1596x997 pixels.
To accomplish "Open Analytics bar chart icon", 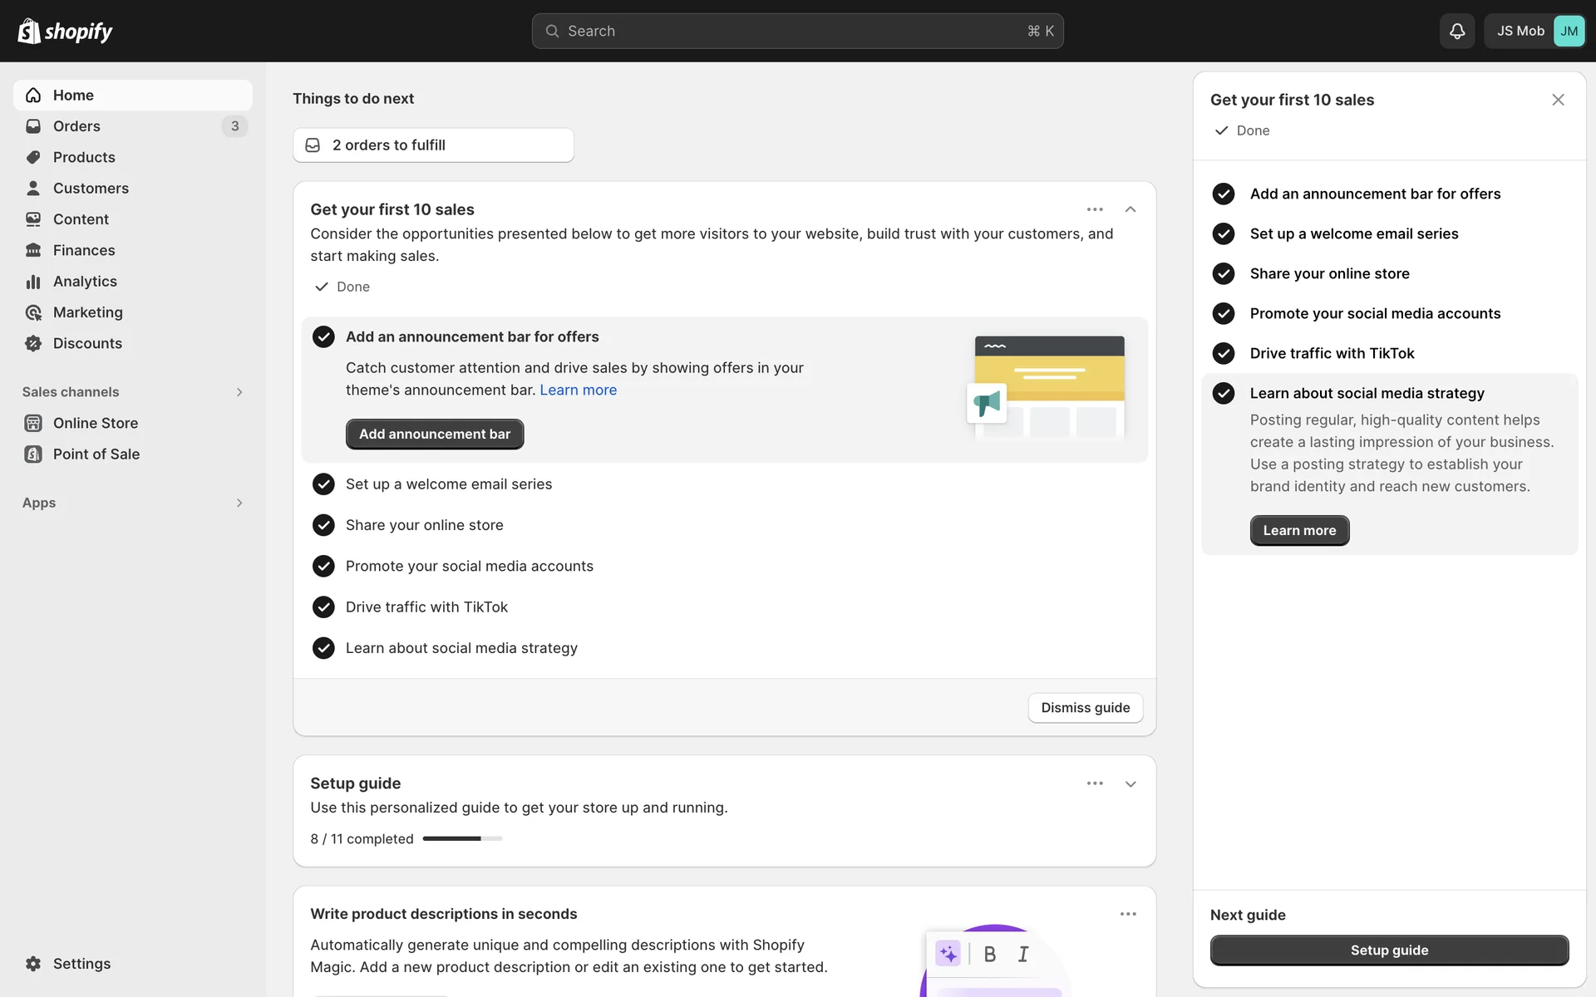I will [x=33, y=282].
